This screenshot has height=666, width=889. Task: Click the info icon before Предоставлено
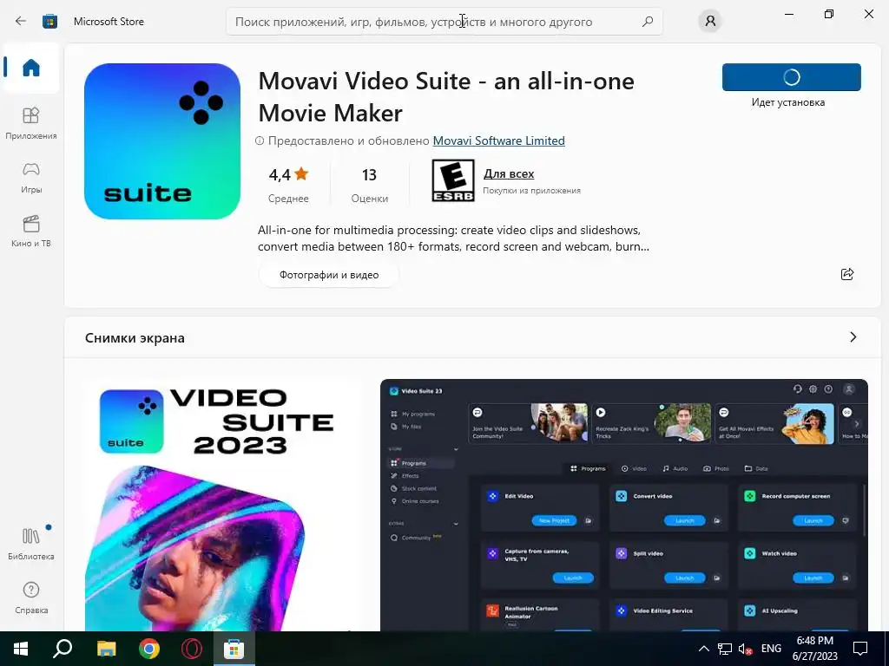260,141
